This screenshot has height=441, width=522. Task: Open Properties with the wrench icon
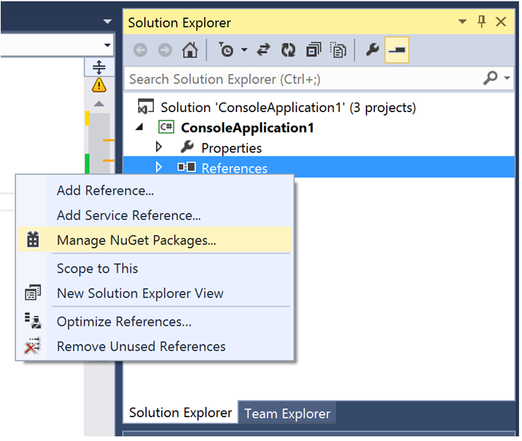[x=372, y=50]
